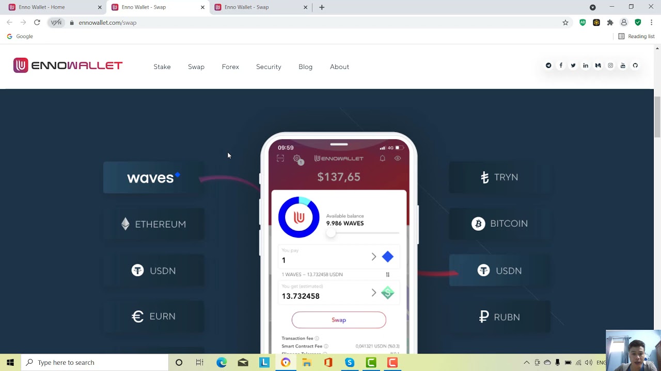Click the balance amount slider handle
661x371 pixels.
point(330,233)
